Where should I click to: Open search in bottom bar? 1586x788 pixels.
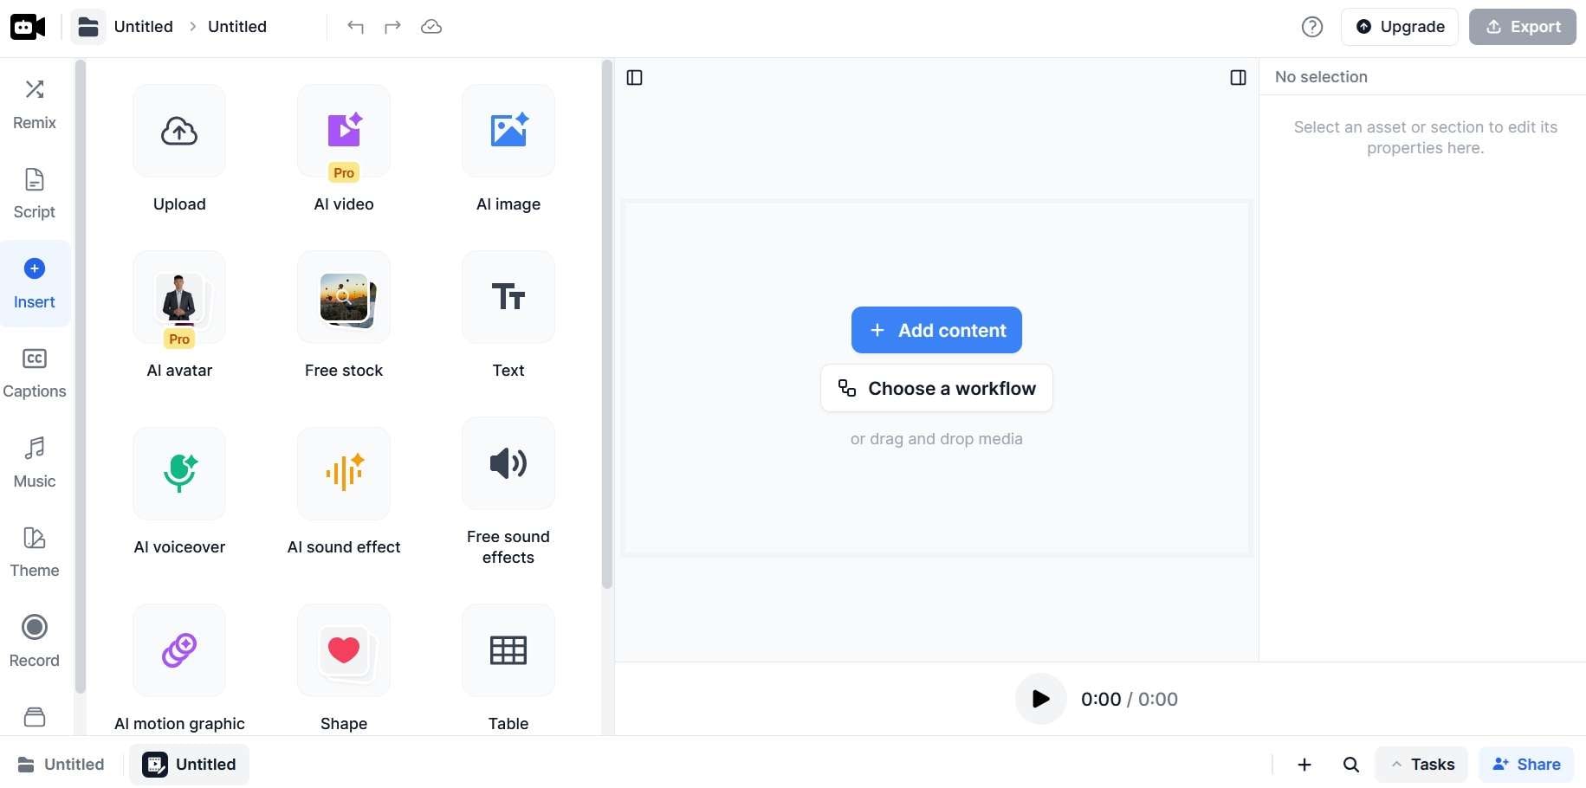[x=1351, y=765]
